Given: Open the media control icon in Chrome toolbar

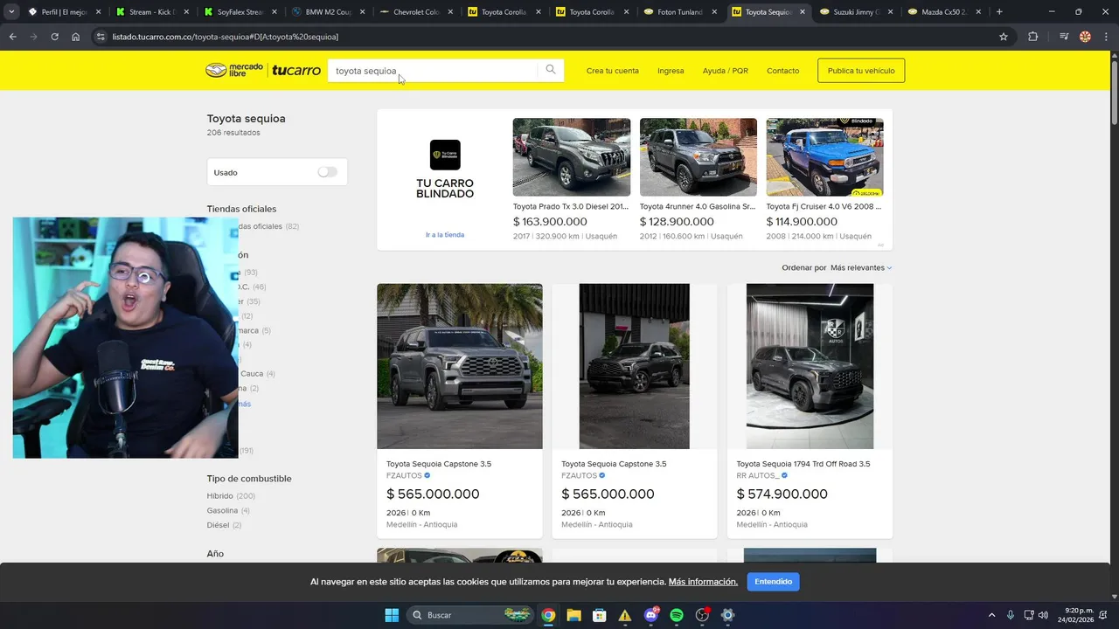Looking at the screenshot, I should (x=1064, y=37).
